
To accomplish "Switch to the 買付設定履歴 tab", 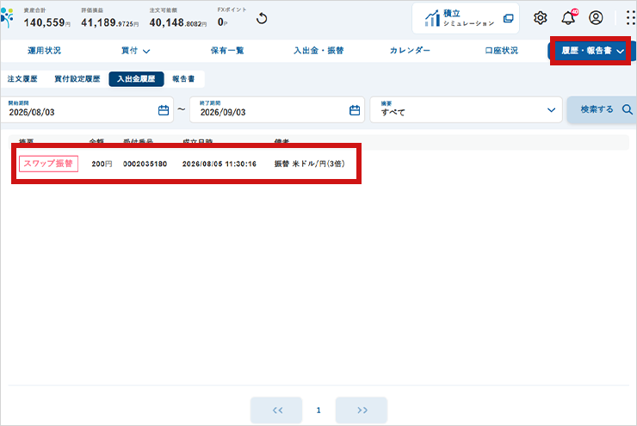I will tap(77, 79).
